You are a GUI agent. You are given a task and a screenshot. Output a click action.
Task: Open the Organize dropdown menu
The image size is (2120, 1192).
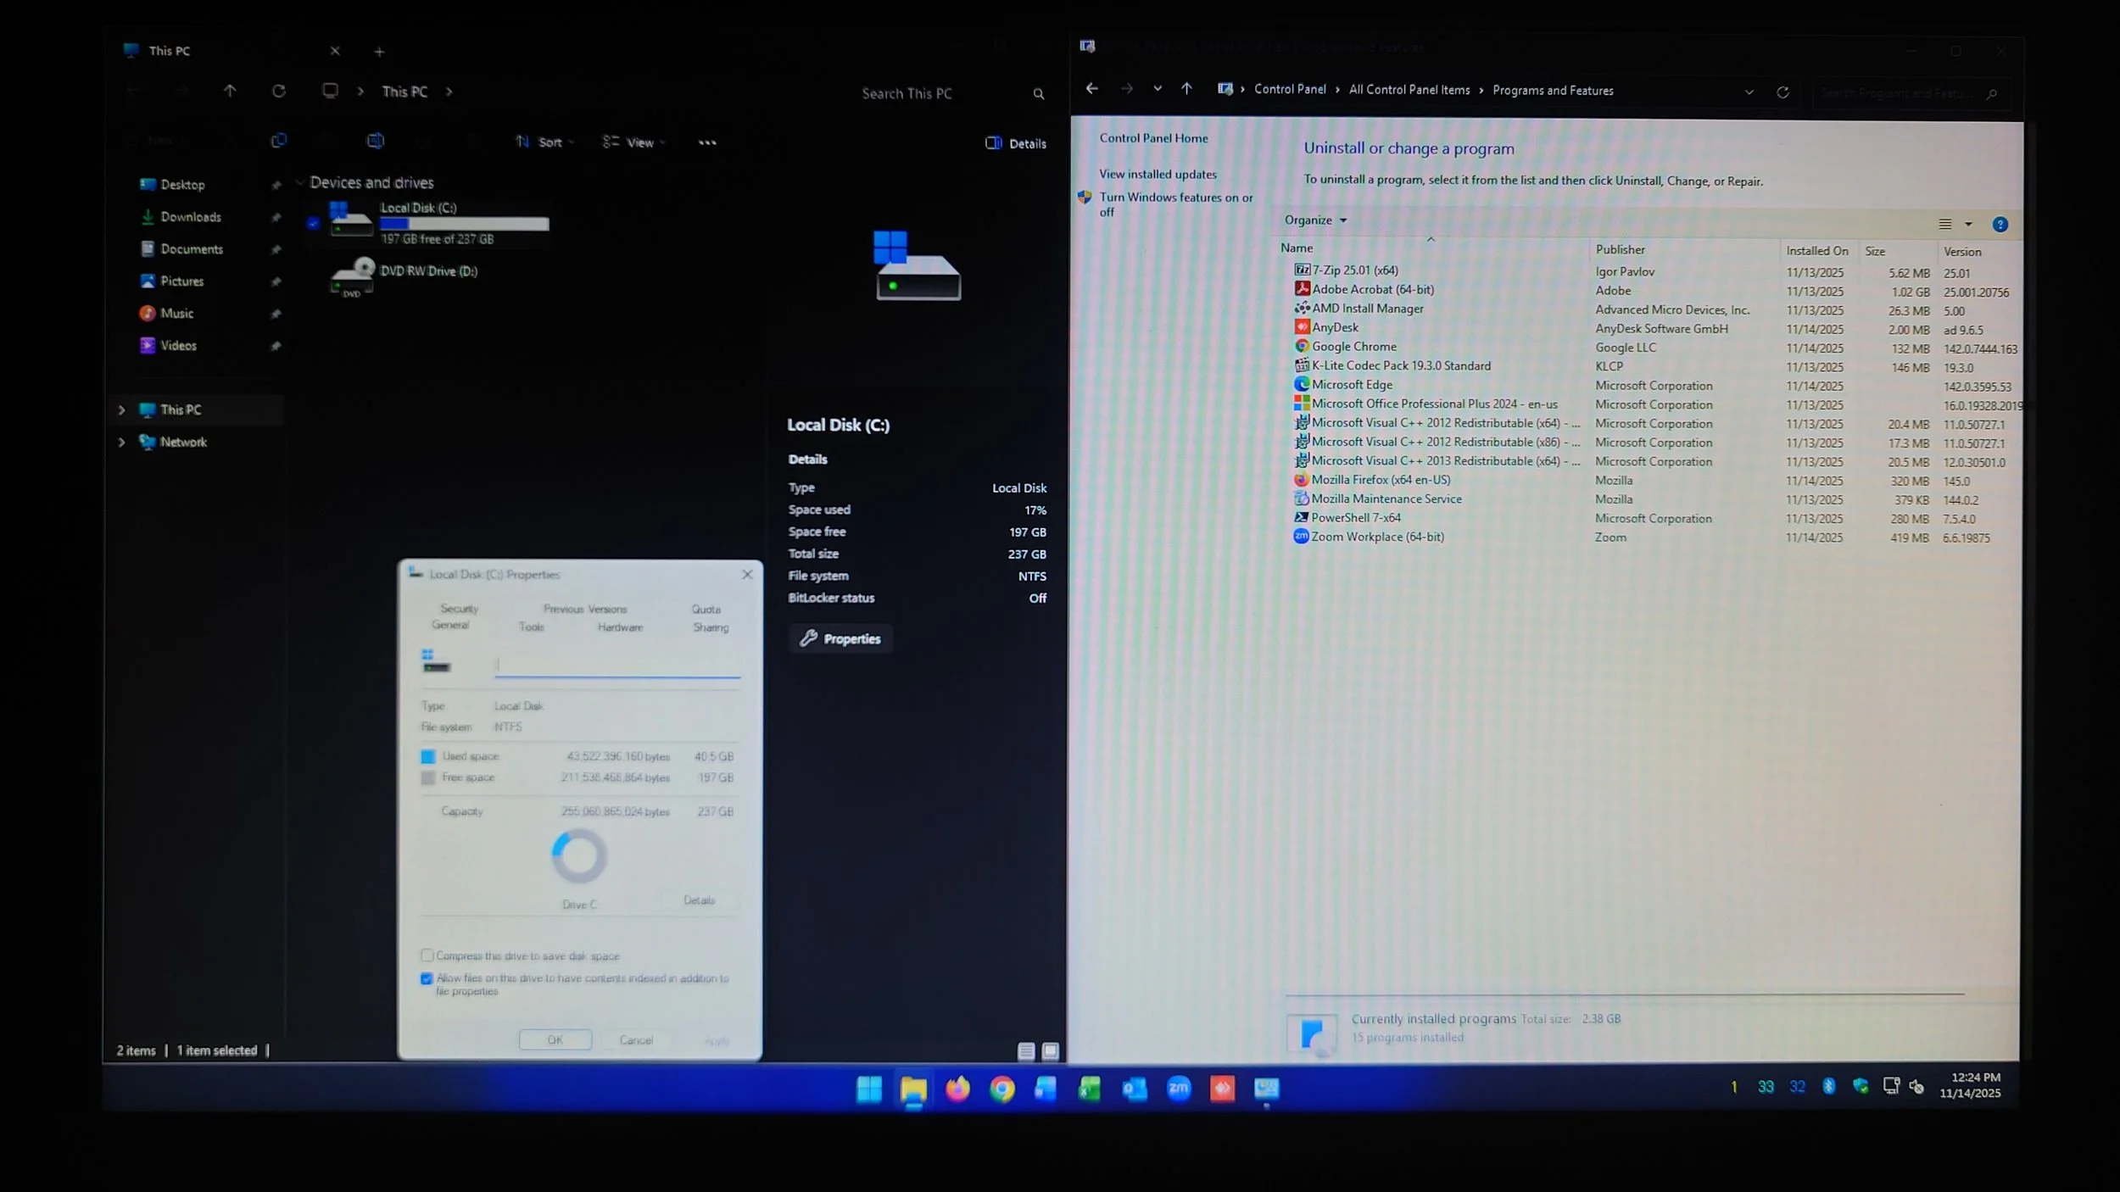tap(1315, 220)
